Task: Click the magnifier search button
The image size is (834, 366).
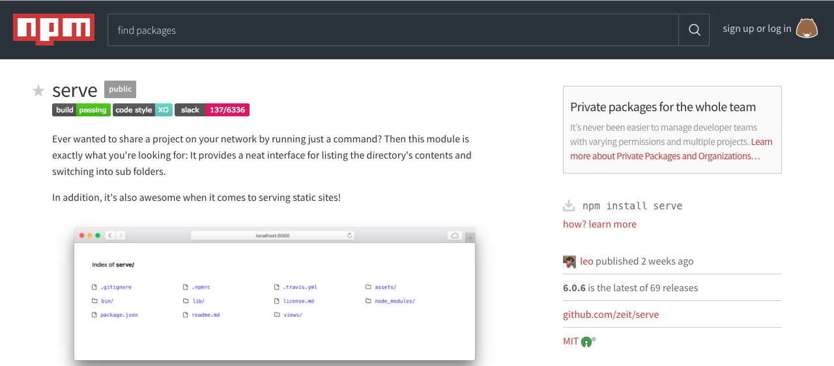Action: 694,30
